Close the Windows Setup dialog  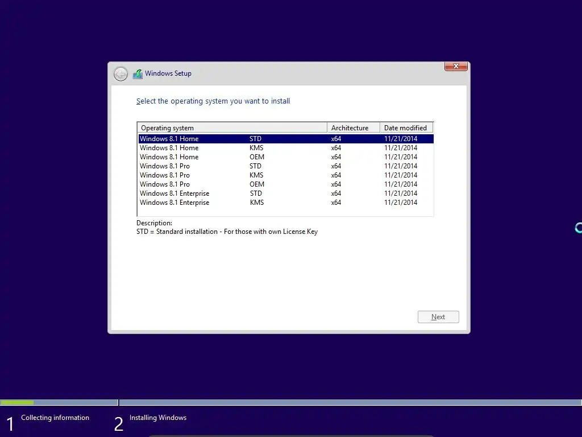click(x=456, y=66)
